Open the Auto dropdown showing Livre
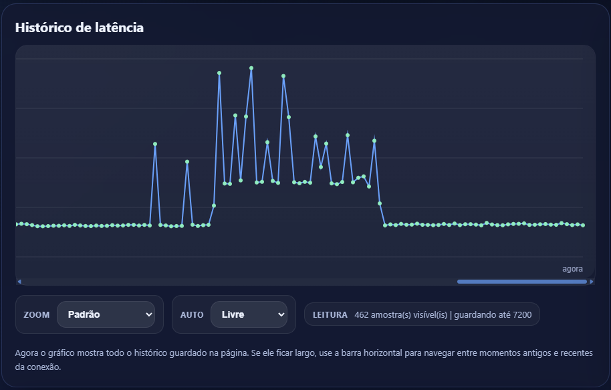 [249, 314]
